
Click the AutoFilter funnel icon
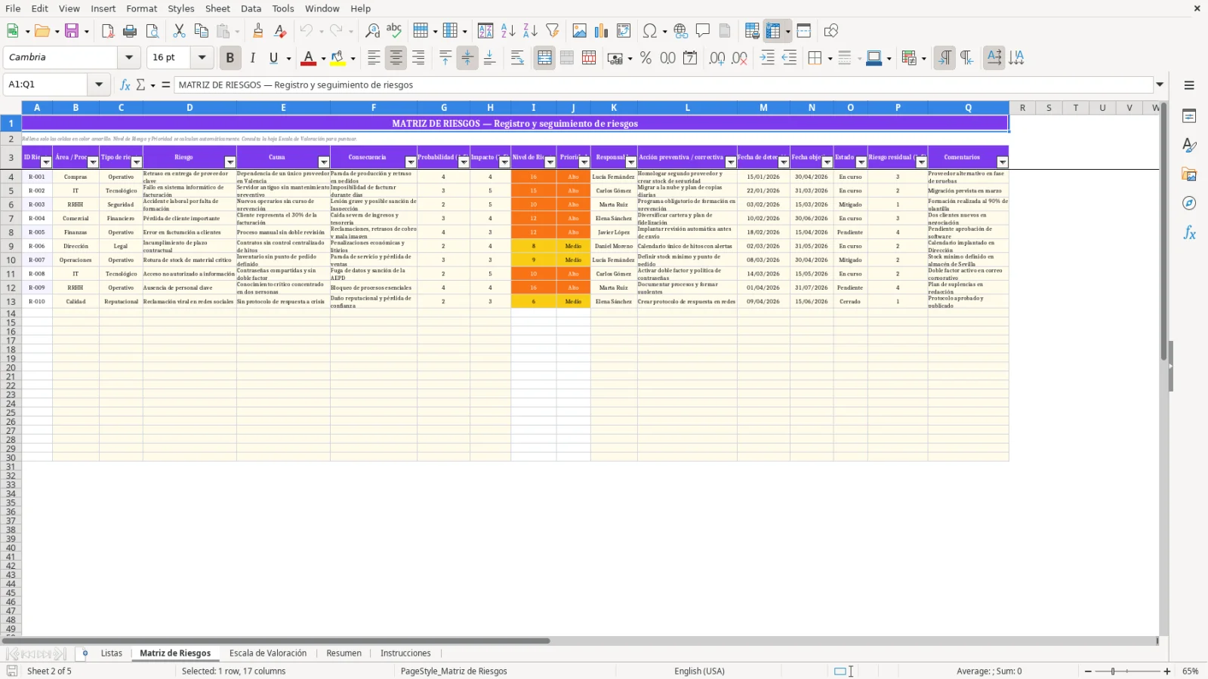553,31
